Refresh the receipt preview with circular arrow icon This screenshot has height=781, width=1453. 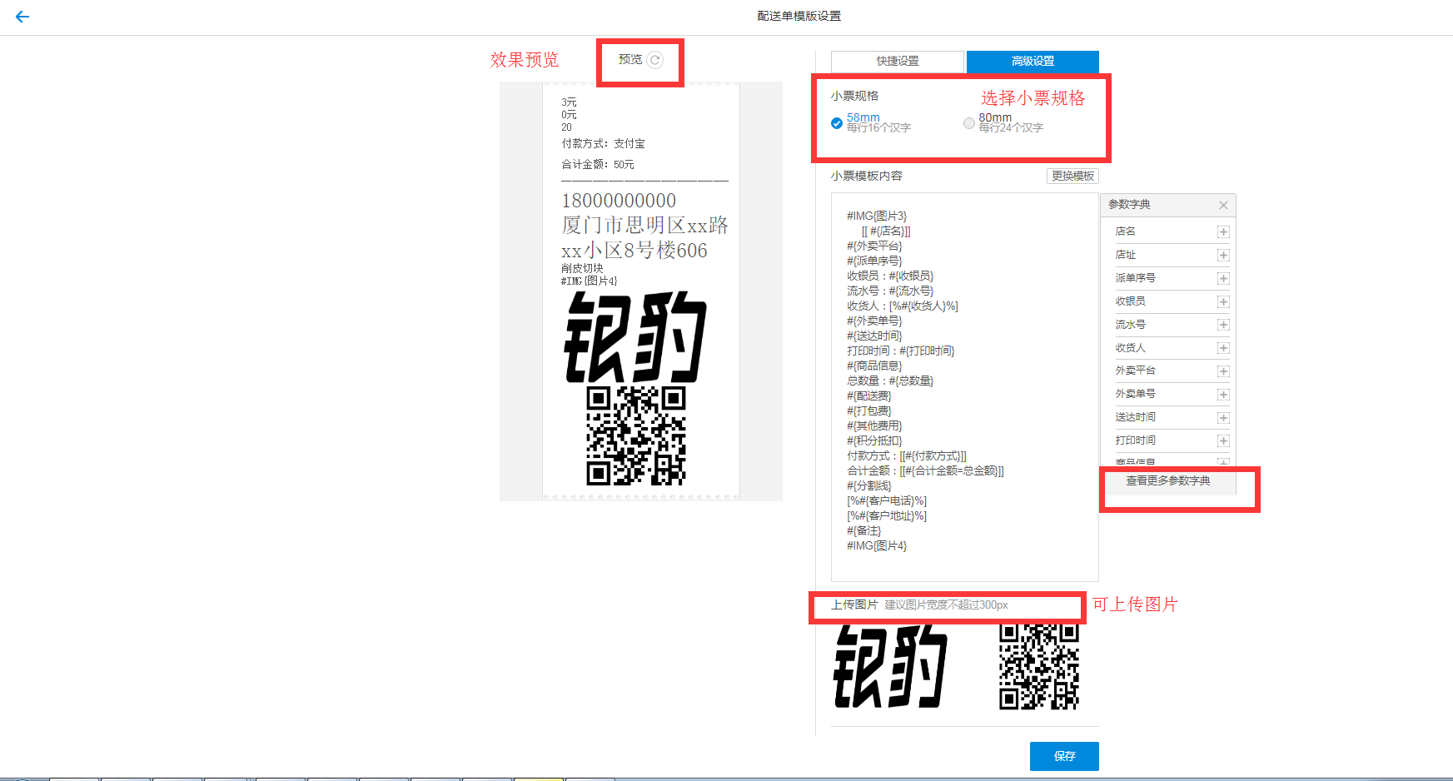coord(655,60)
